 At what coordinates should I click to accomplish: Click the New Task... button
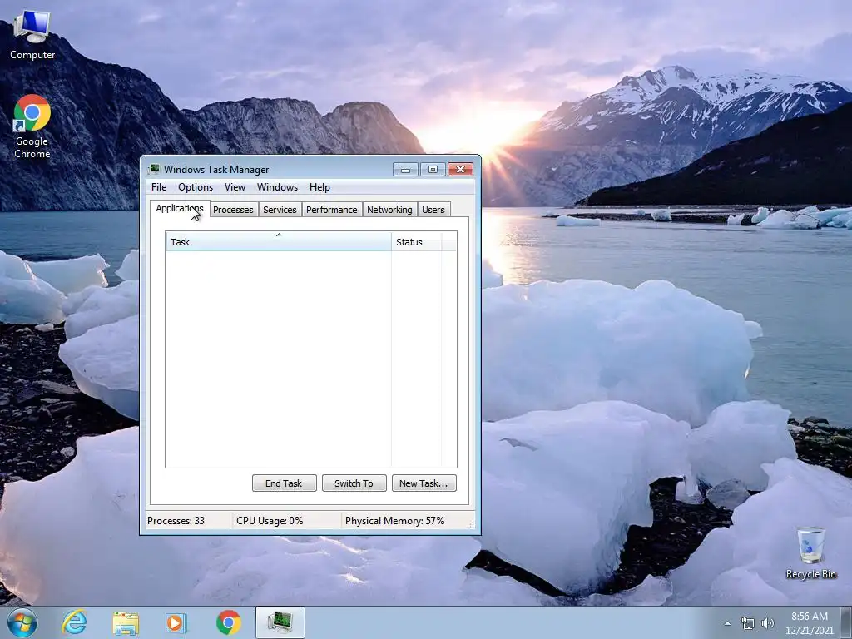coord(424,483)
